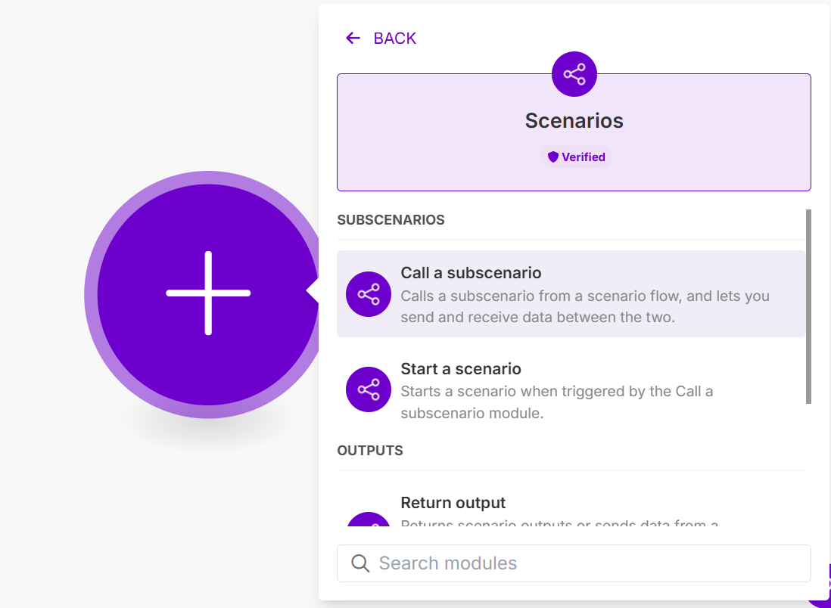Click the Verified badge text

(583, 157)
